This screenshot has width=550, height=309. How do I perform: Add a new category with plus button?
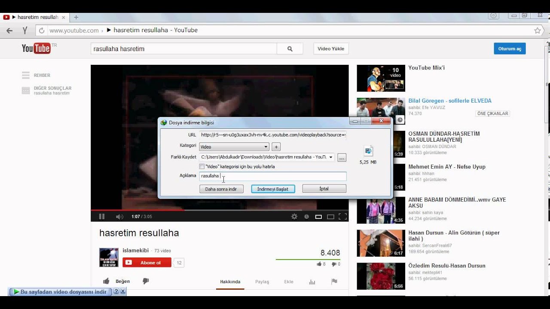click(x=276, y=147)
